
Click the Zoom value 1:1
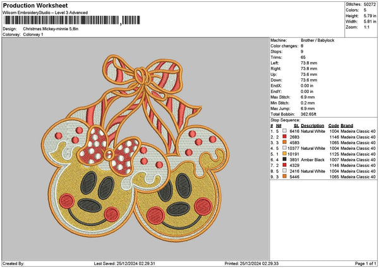(366, 27)
